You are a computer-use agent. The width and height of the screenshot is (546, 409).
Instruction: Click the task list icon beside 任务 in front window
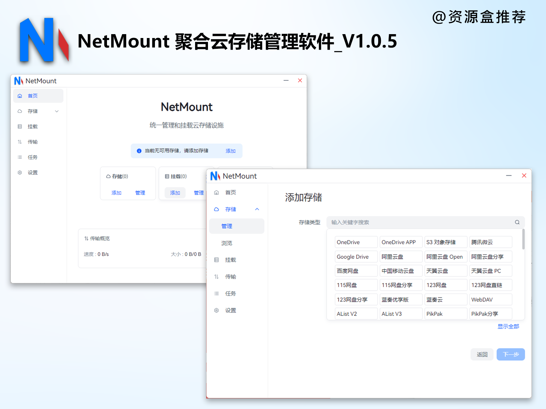pyautogui.click(x=216, y=293)
